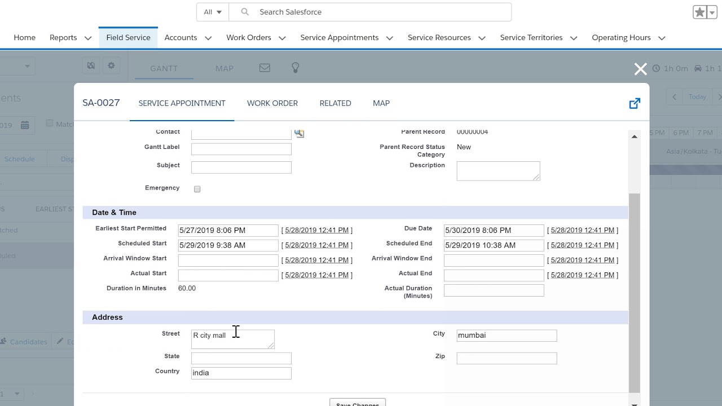The height and width of the screenshot is (406, 722).
Task: Click the Gantt settings gear icon
Action: (x=111, y=66)
